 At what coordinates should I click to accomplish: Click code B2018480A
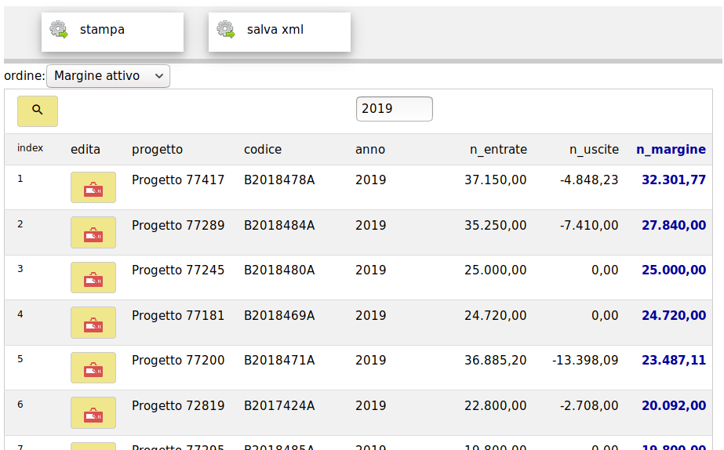coord(279,270)
